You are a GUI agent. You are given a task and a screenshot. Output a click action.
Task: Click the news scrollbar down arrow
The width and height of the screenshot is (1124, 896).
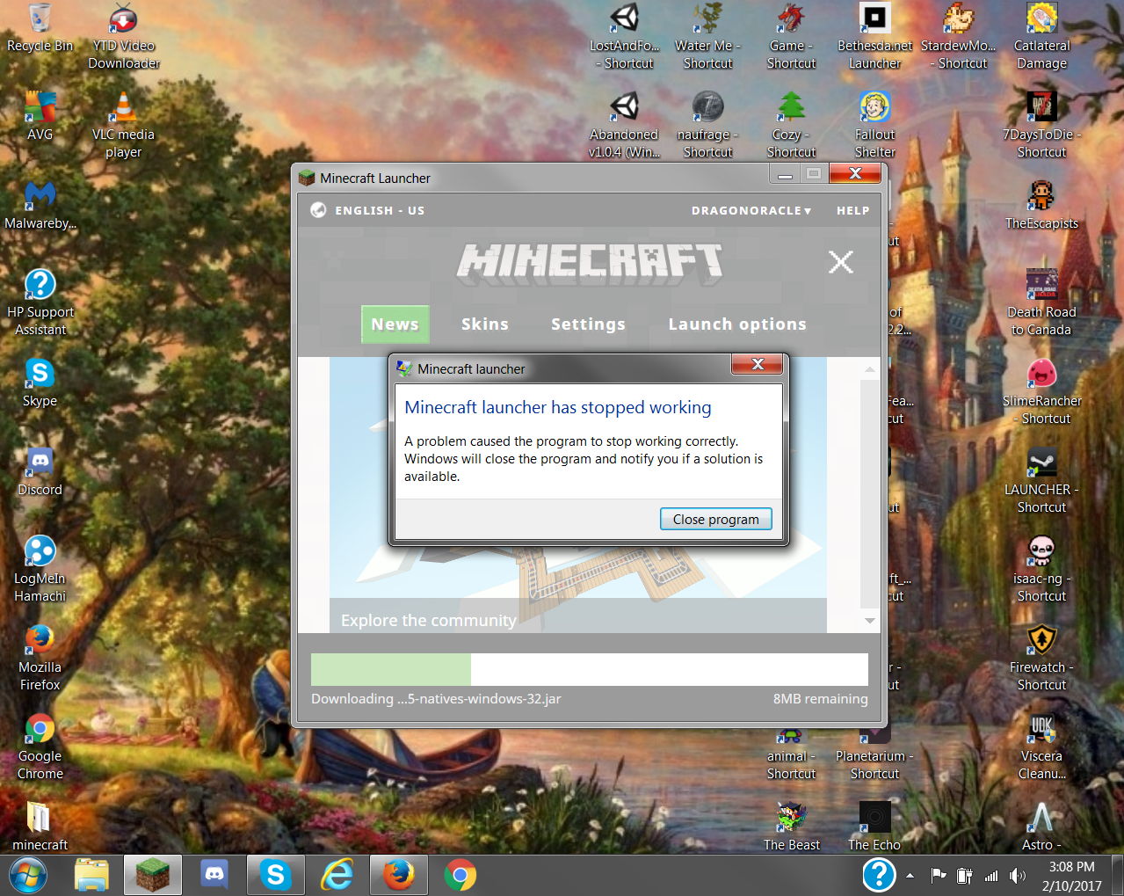point(869,621)
